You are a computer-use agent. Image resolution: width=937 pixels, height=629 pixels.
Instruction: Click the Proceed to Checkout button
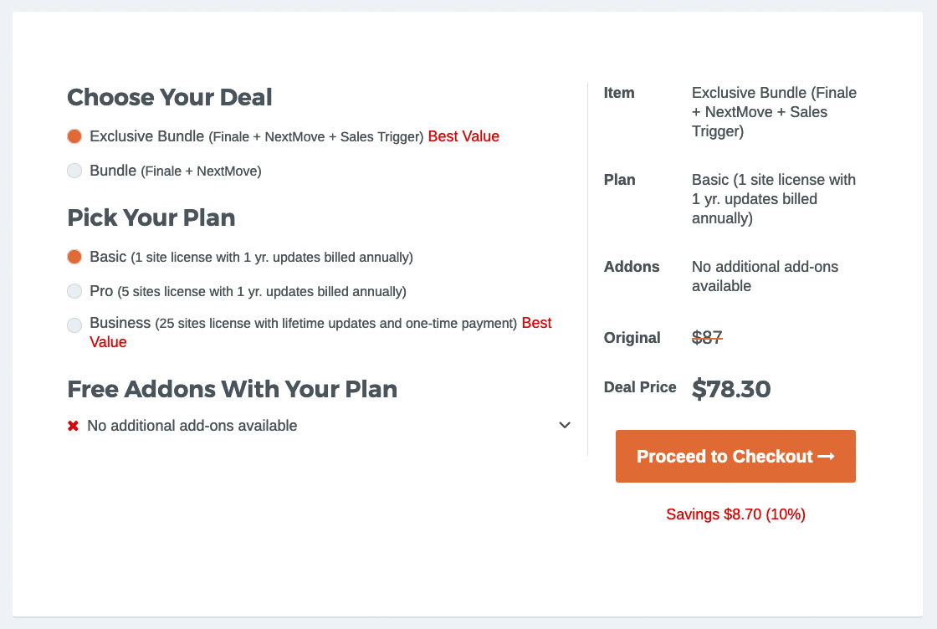[x=735, y=457]
